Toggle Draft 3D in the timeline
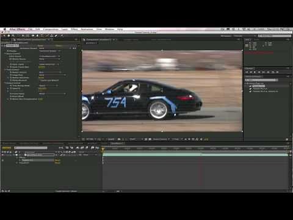Image resolution: width=293 pixels, height=220 pixels. pos(71,148)
